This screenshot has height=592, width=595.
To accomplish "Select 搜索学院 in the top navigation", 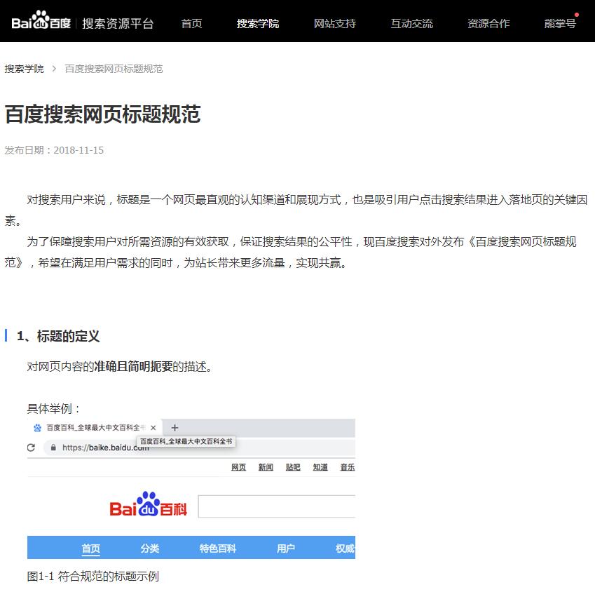I will [x=258, y=24].
